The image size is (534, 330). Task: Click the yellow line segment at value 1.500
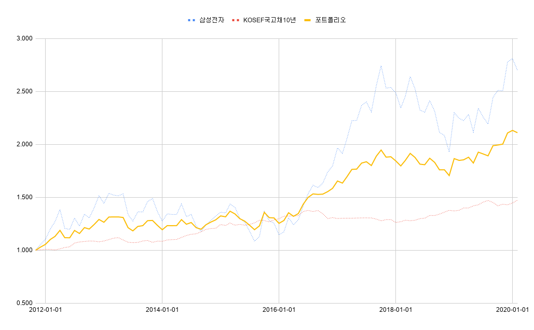pyautogui.click(x=308, y=196)
